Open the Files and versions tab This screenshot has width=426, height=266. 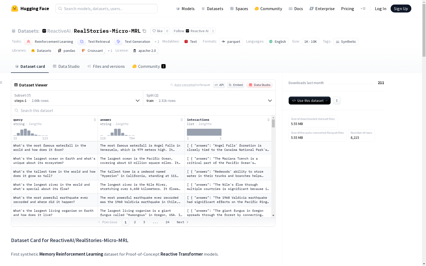coord(106,66)
